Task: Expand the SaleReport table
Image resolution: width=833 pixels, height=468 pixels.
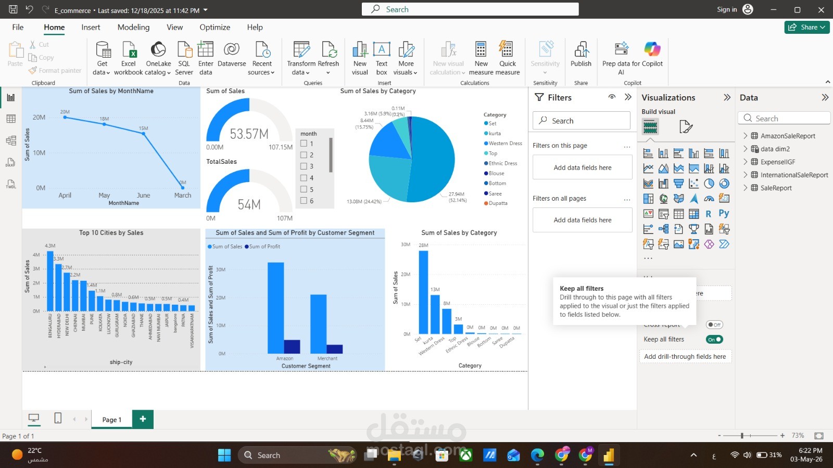Action: 745,188
